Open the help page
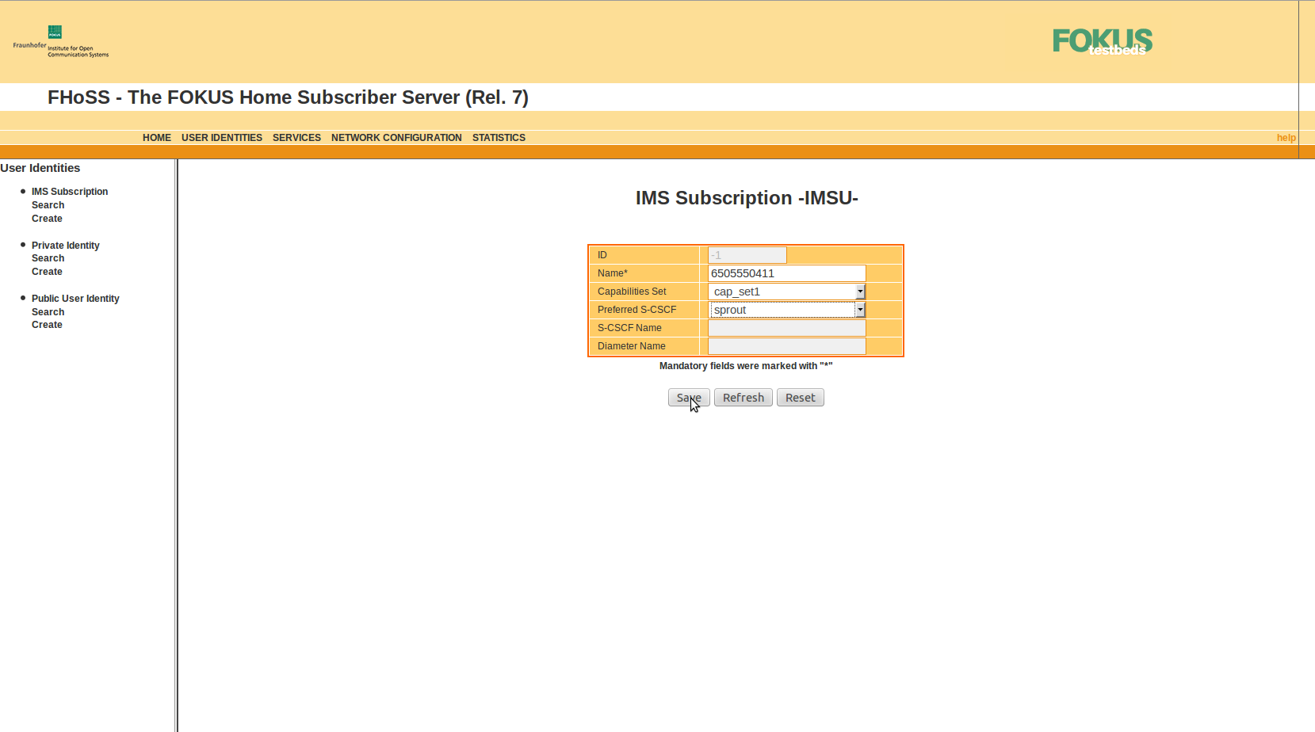Image resolution: width=1315 pixels, height=732 pixels. click(1286, 137)
